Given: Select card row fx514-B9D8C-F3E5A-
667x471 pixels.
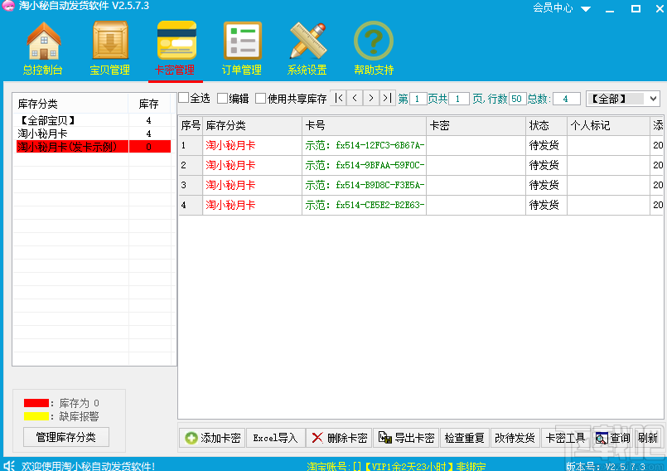Looking at the screenshot, I should click(421, 185).
